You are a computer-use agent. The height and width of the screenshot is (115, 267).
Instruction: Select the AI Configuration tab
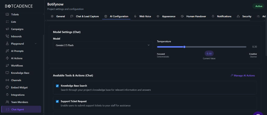(x=116, y=16)
